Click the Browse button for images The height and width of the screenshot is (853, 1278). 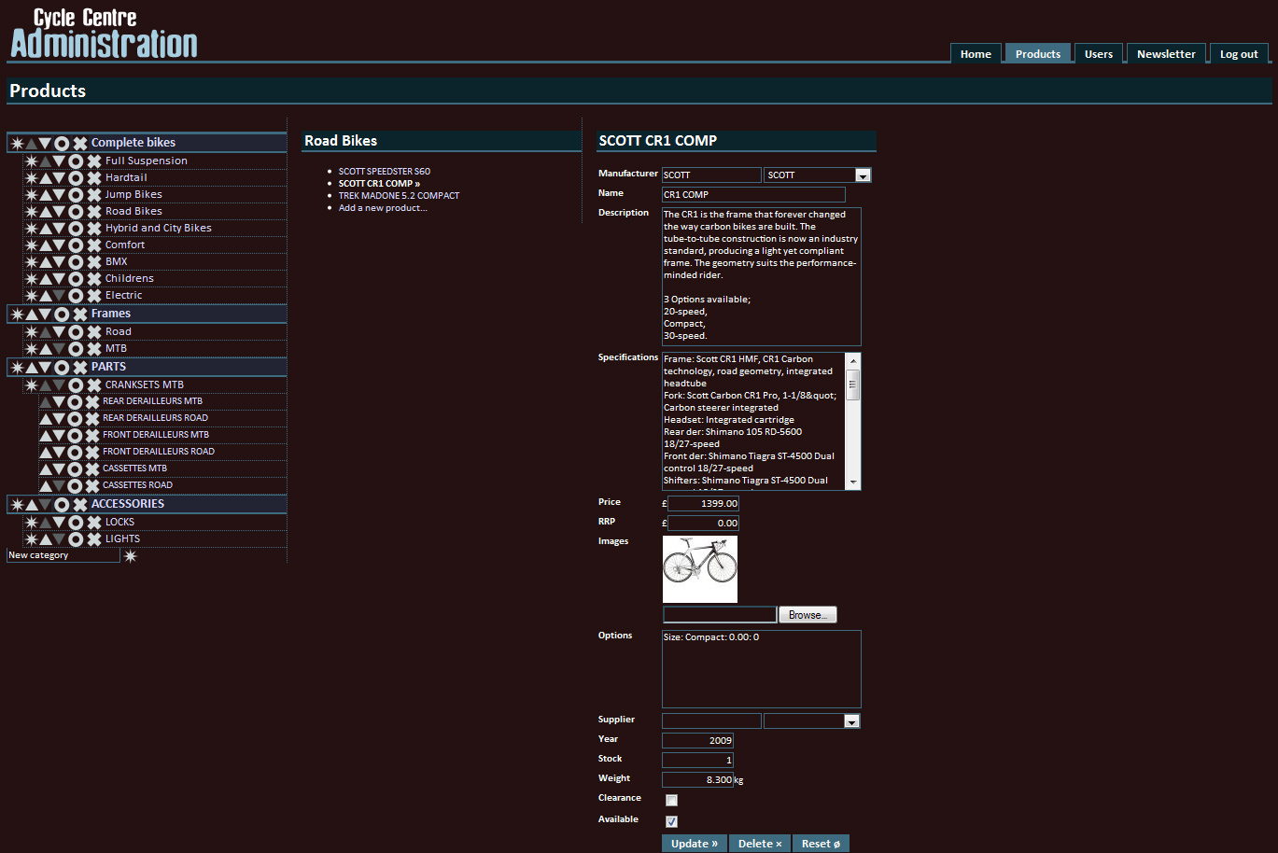pos(808,615)
